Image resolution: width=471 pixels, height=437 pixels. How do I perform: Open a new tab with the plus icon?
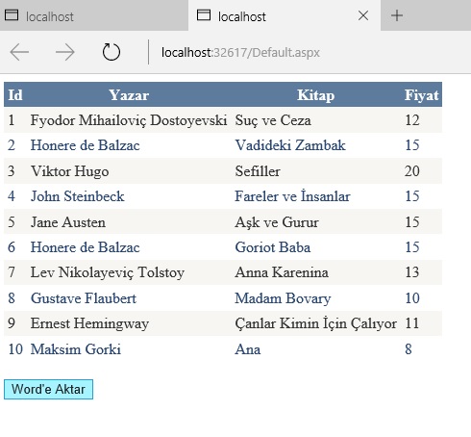(x=397, y=15)
